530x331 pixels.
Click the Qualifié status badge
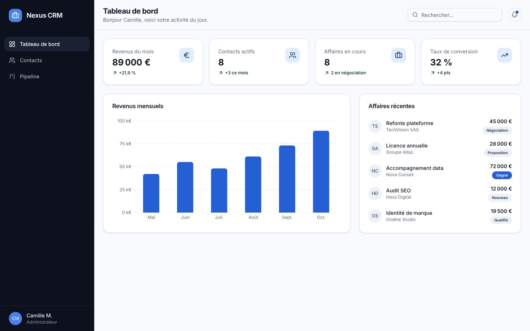pos(501,220)
